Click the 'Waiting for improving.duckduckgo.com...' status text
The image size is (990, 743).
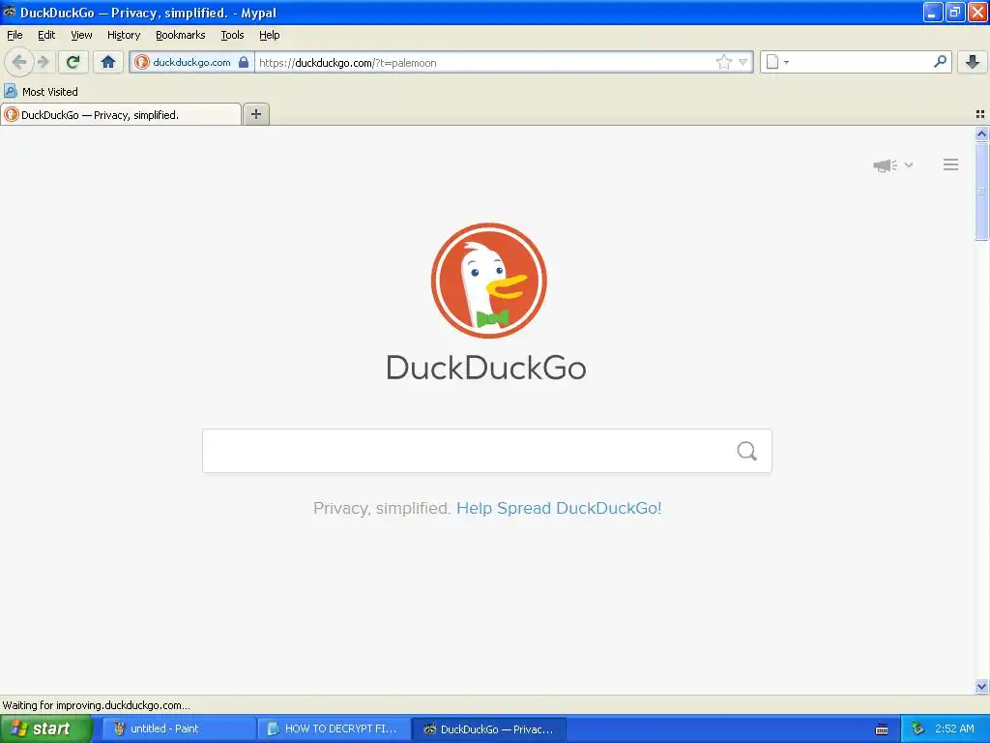pyautogui.click(x=96, y=705)
